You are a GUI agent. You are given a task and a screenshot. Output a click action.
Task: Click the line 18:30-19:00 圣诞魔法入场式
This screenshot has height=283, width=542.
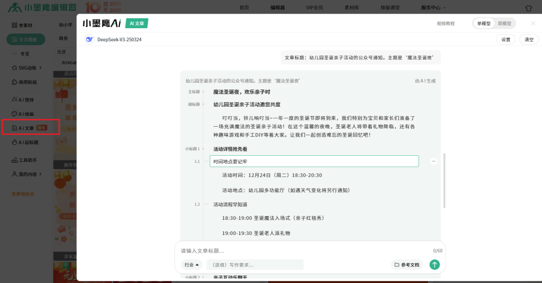[x=273, y=218]
